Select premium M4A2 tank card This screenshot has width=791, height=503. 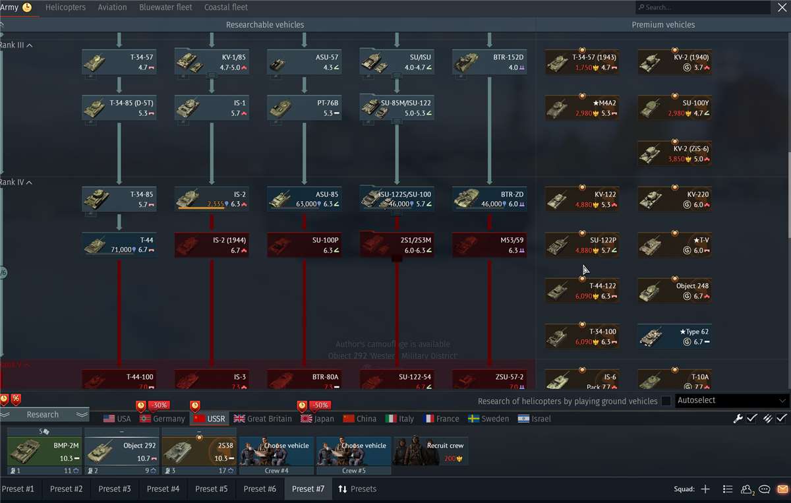pos(582,108)
